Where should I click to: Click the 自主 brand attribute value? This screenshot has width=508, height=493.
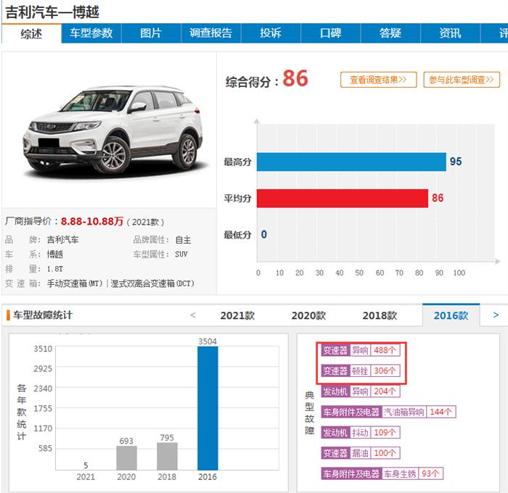click(x=183, y=240)
